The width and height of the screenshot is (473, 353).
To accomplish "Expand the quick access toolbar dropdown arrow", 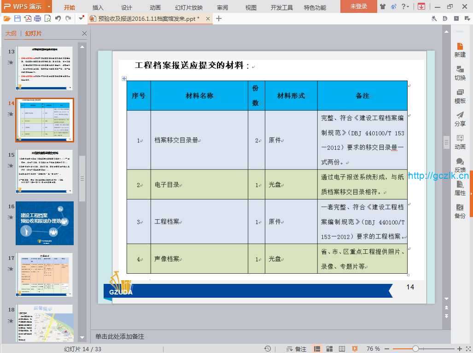I will 81,18.
